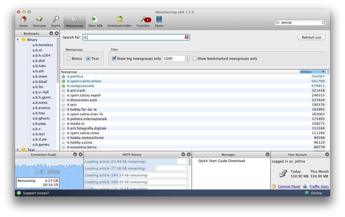Click the Online status text
345x217 pixels.
point(316,193)
